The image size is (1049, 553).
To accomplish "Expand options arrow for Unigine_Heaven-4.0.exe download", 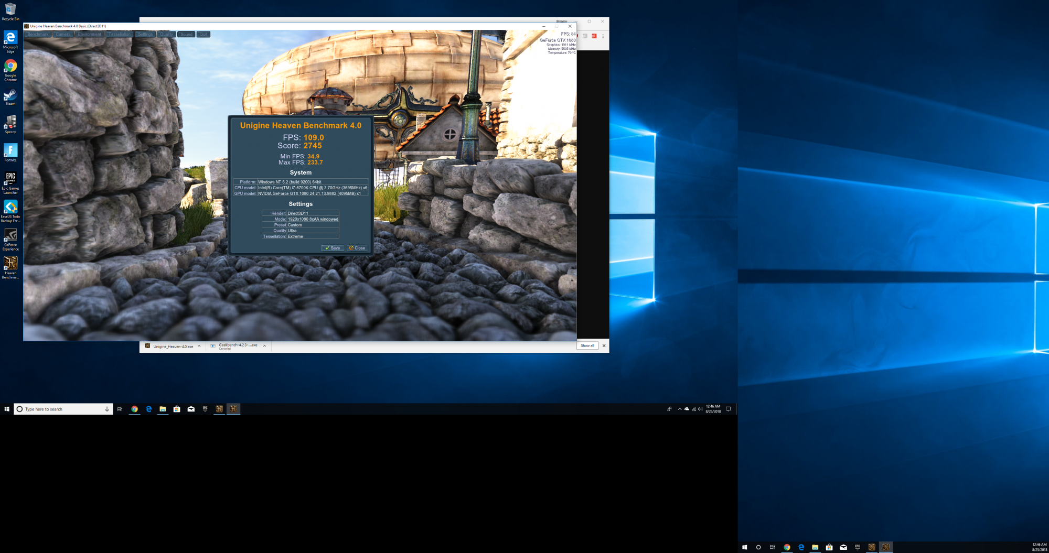I will 199,346.
